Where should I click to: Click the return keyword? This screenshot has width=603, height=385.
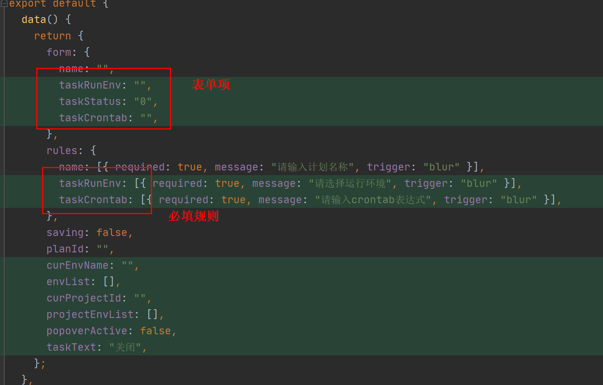pos(53,36)
